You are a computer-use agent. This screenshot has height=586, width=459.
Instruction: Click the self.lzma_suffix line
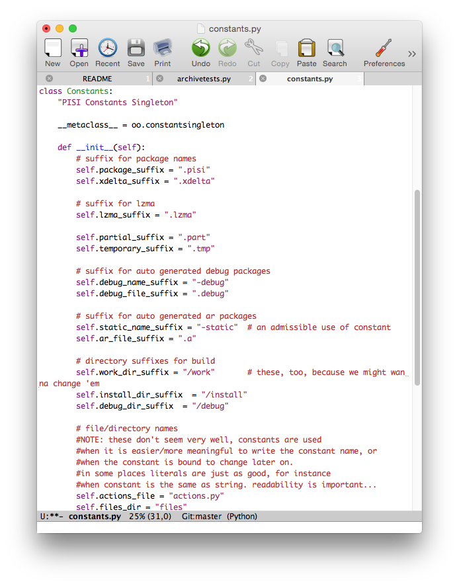pyautogui.click(x=136, y=214)
